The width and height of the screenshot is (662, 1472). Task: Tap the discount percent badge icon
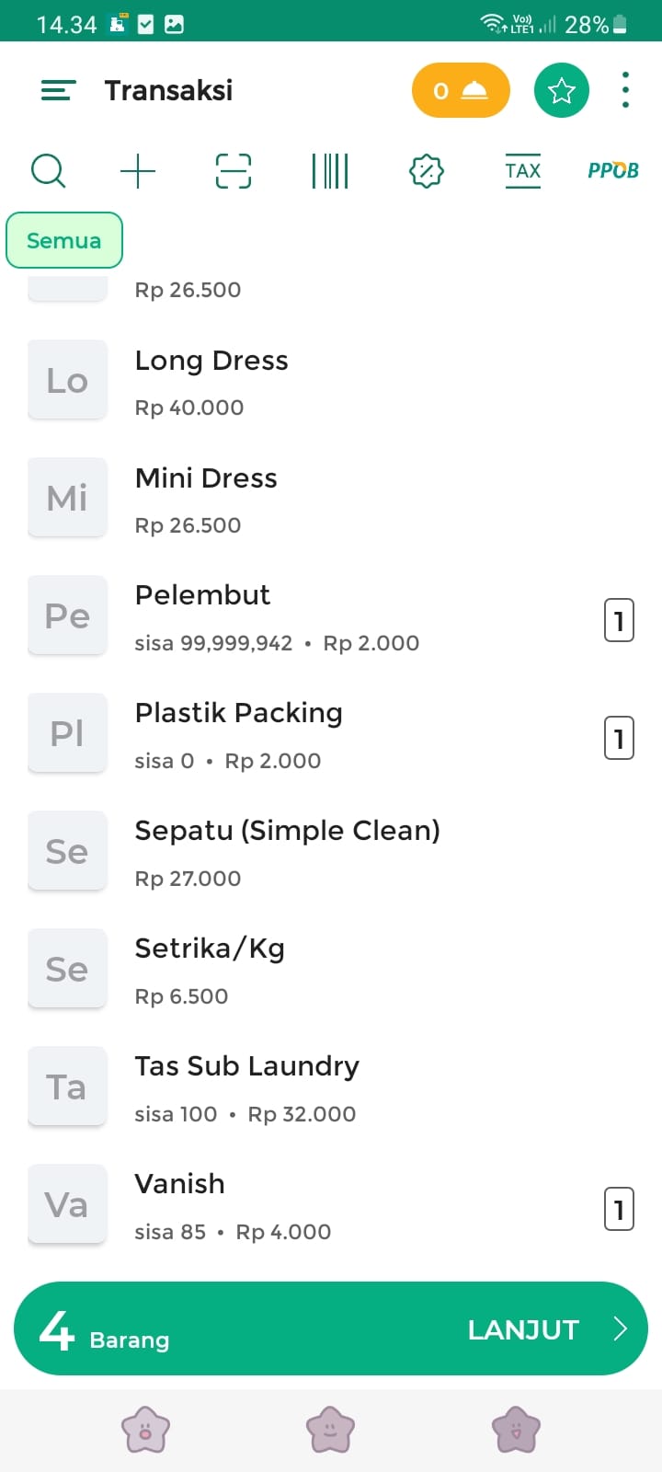(x=427, y=171)
